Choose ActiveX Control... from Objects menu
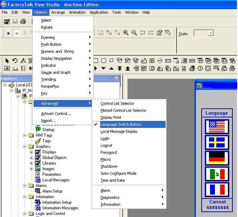The width and height of the screenshot is (238, 217). coord(63,114)
